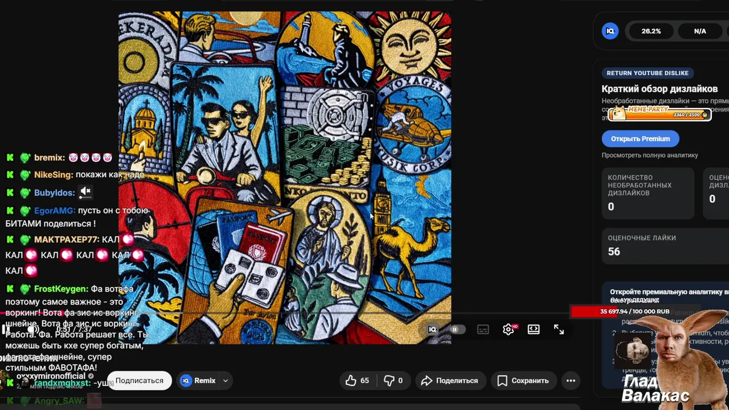The width and height of the screenshot is (729, 410).
Task: Click MAKTPAXEP77 username in chat
Action: [66, 240]
